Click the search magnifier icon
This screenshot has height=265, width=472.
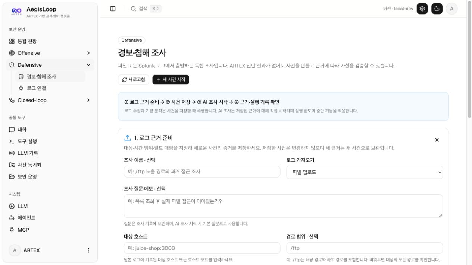(133, 9)
